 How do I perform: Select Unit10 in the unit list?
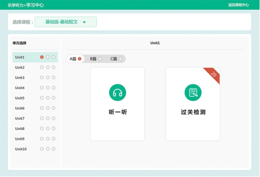(35, 149)
